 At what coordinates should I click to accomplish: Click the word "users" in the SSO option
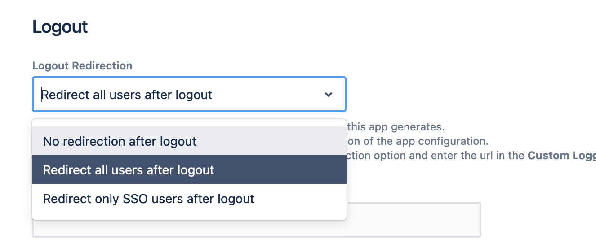tap(165, 199)
